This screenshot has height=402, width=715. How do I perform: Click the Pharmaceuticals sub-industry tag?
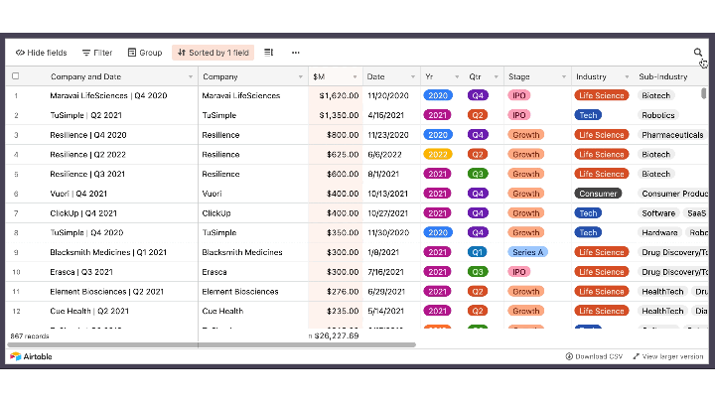click(672, 135)
